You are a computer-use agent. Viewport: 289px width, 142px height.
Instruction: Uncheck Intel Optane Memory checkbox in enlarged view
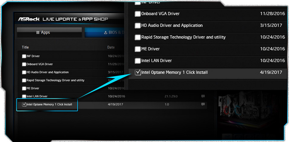pyautogui.click(x=138, y=72)
